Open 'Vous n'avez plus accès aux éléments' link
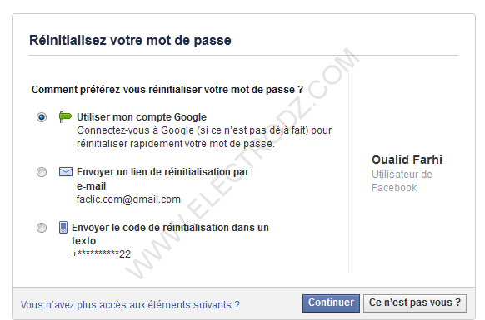Screen dimensions: 485x320 130,305
